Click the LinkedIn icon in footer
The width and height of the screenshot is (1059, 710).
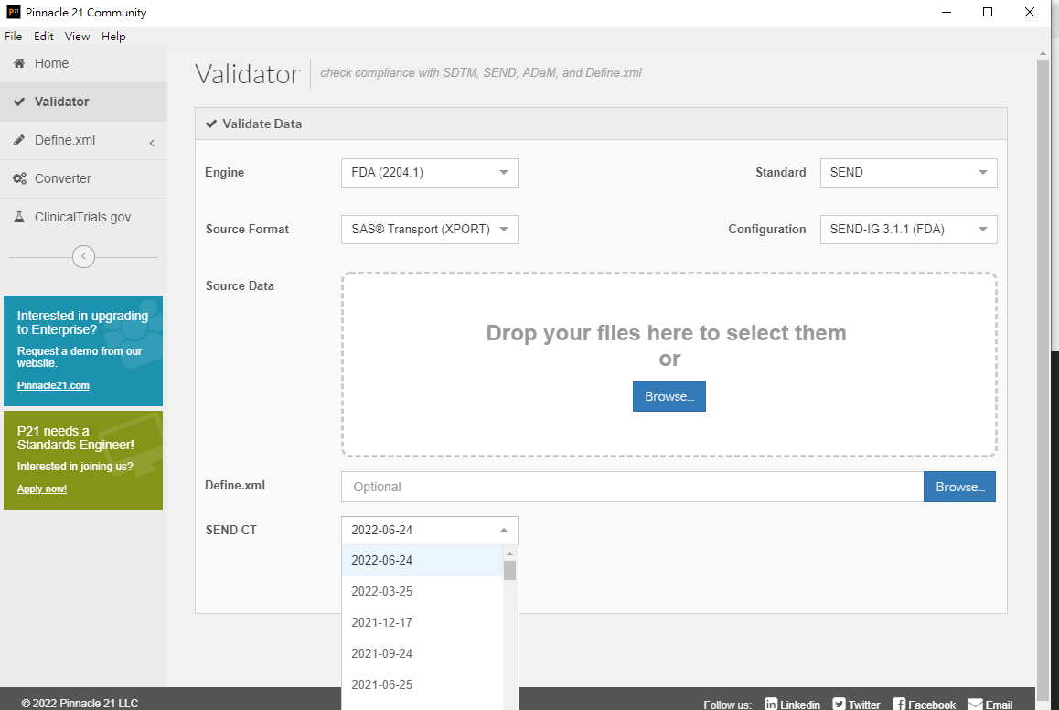point(771,704)
